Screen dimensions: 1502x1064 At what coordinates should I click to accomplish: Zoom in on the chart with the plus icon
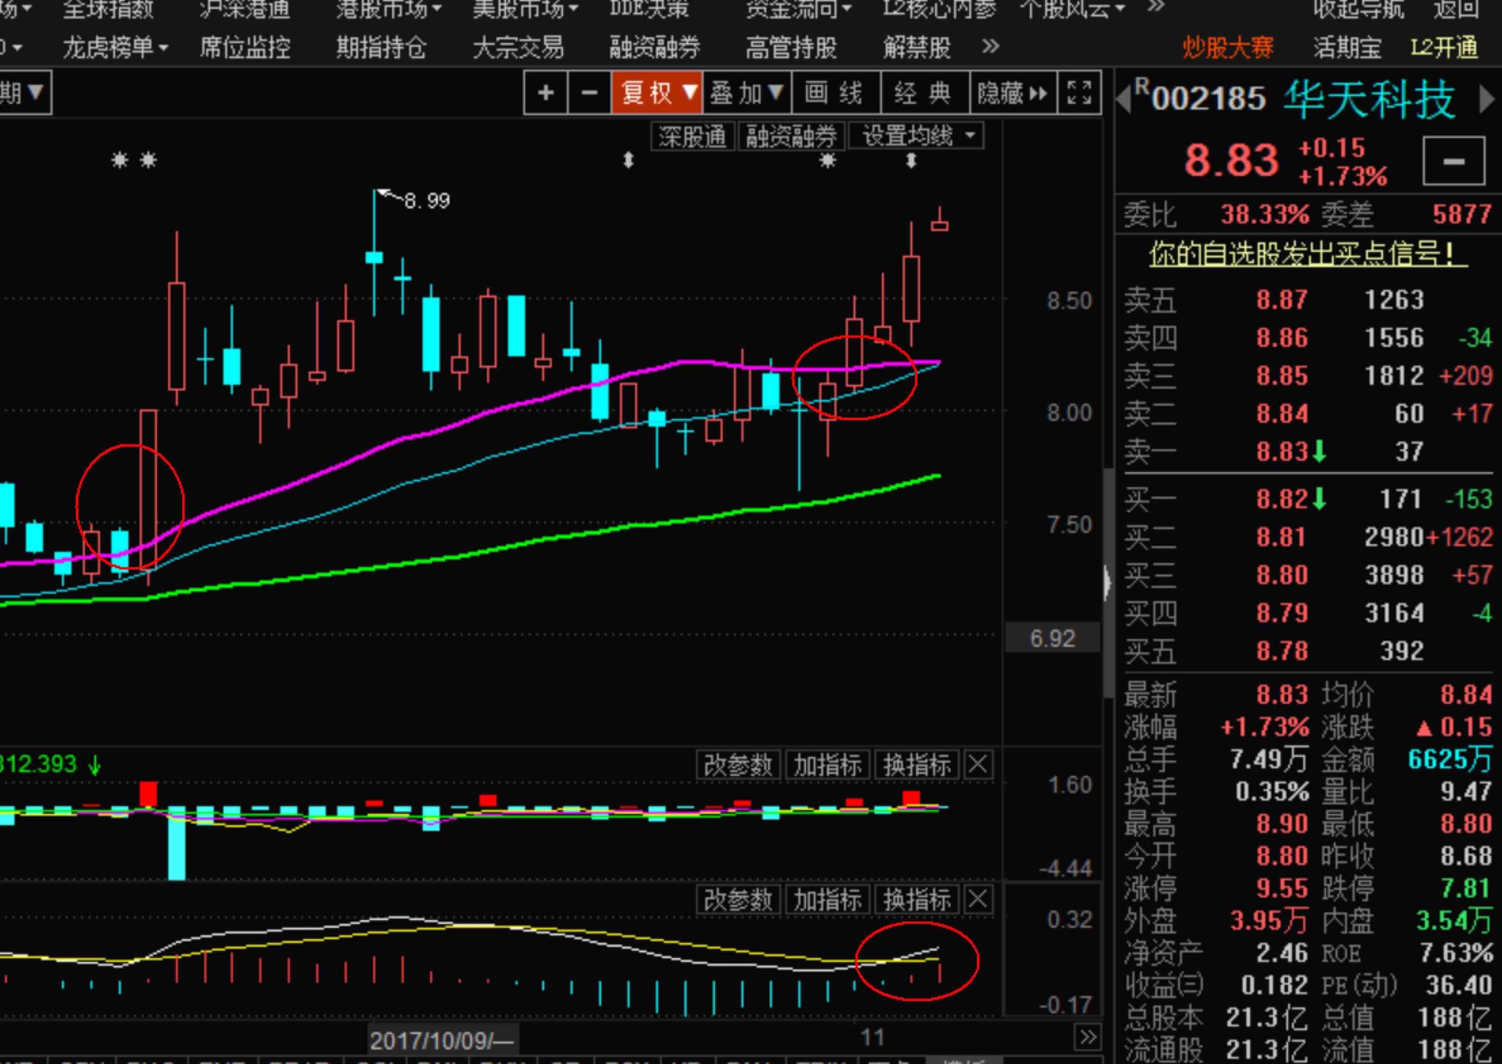(546, 93)
